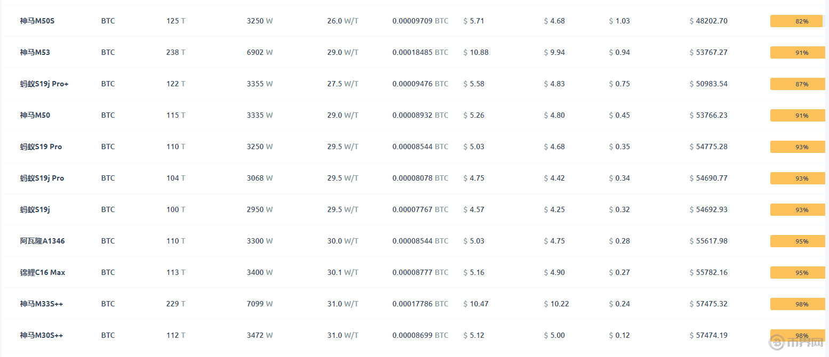The width and height of the screenshot is (829, 357).
Task: Click the 82% progress bar
Action: click(x=798, y=21)
